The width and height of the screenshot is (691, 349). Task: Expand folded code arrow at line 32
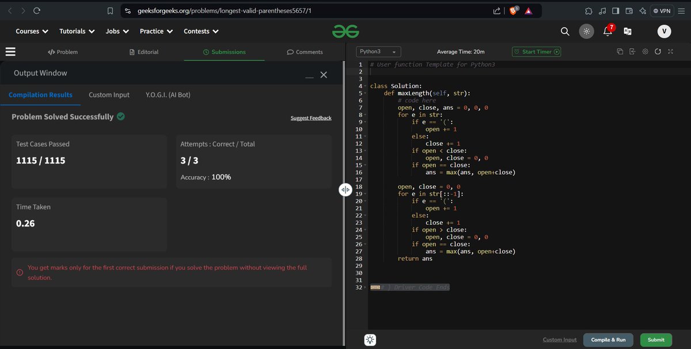(365, 287)
